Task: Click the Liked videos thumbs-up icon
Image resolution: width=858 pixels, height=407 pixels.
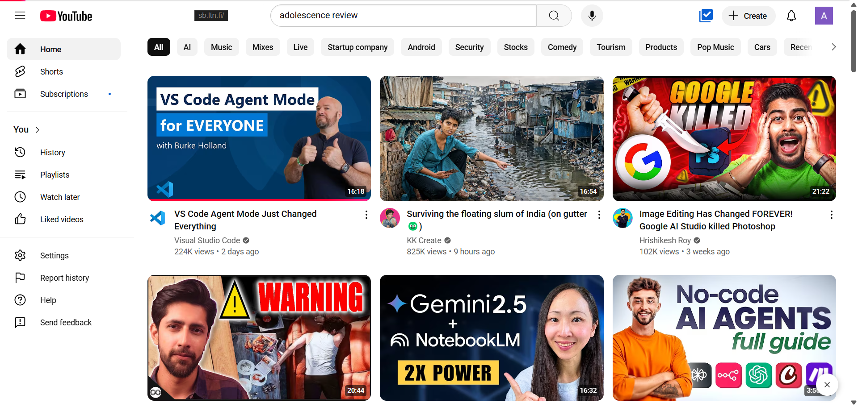Action: (20, 219)
